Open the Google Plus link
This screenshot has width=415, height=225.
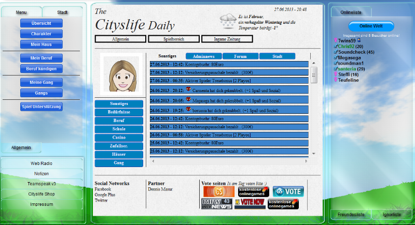(105, 194)
